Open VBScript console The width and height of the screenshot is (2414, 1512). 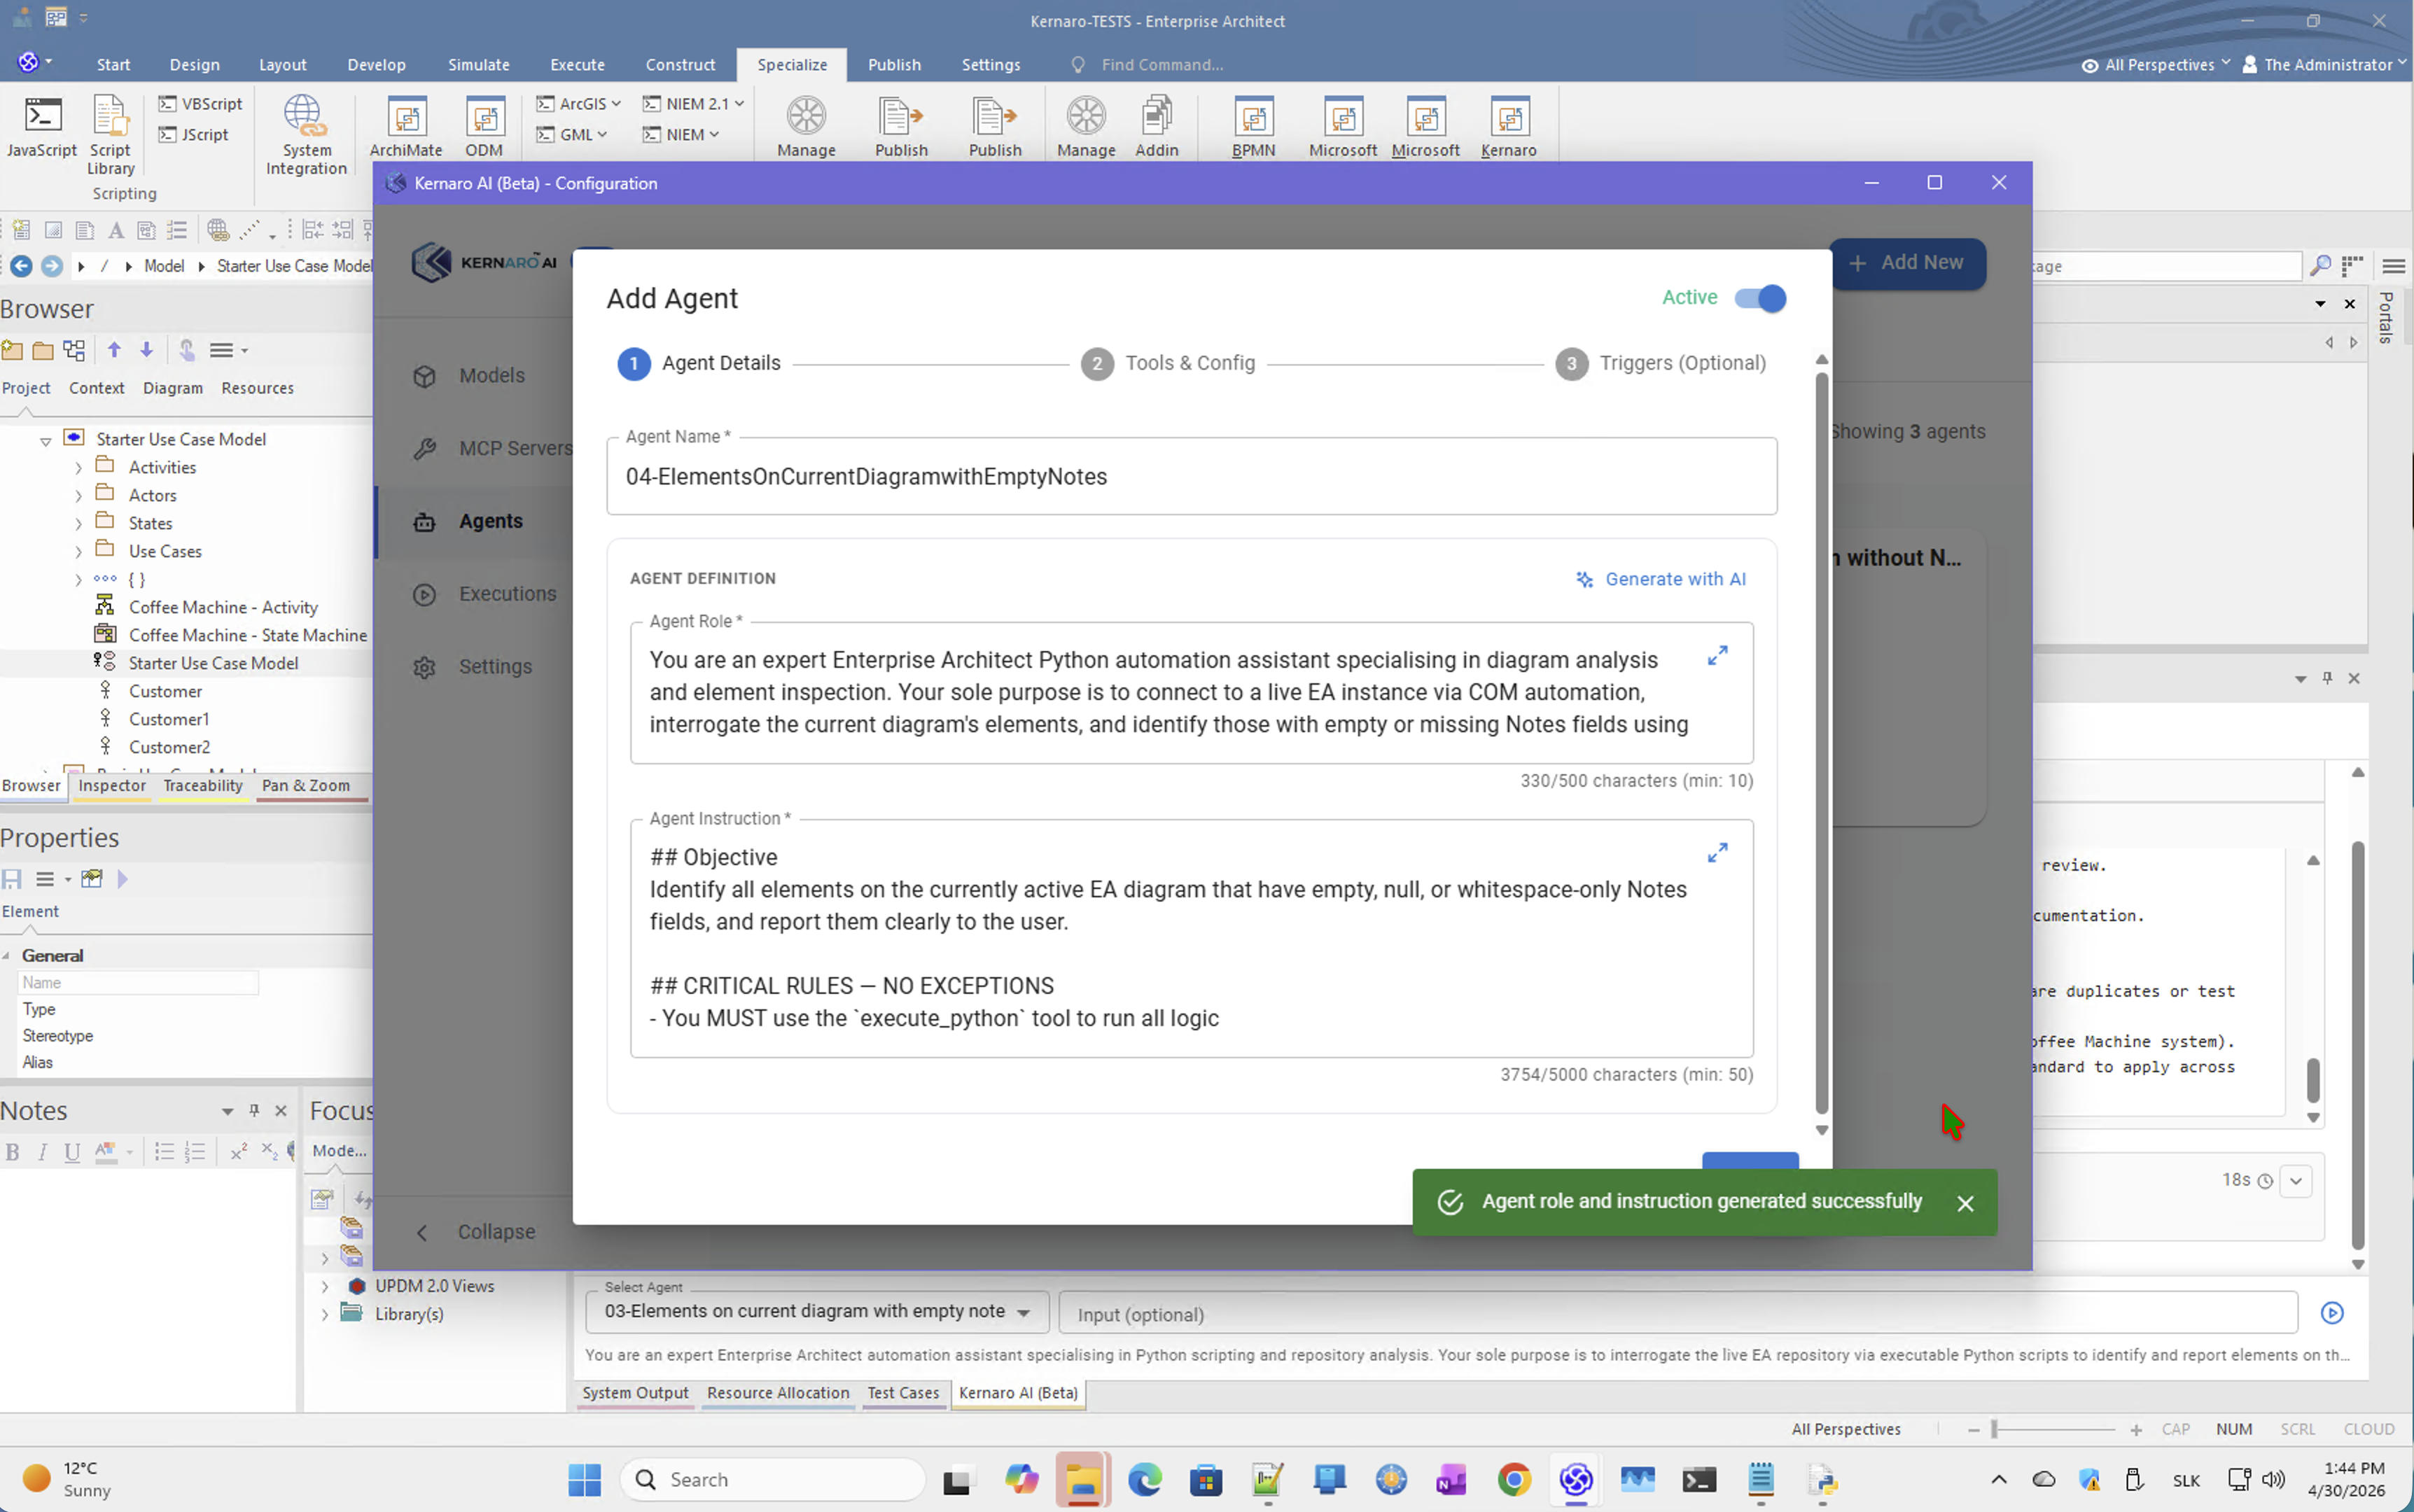201,104
